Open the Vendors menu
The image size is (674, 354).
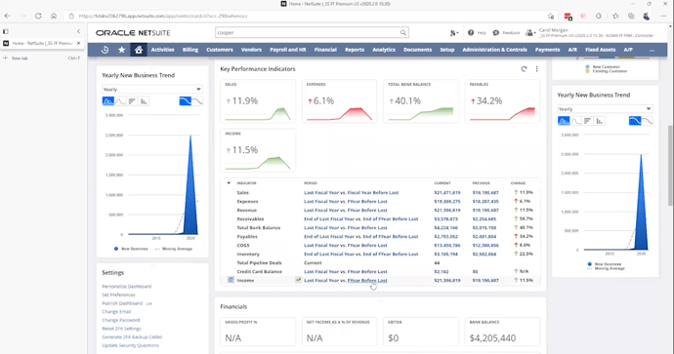pos(251,50)
